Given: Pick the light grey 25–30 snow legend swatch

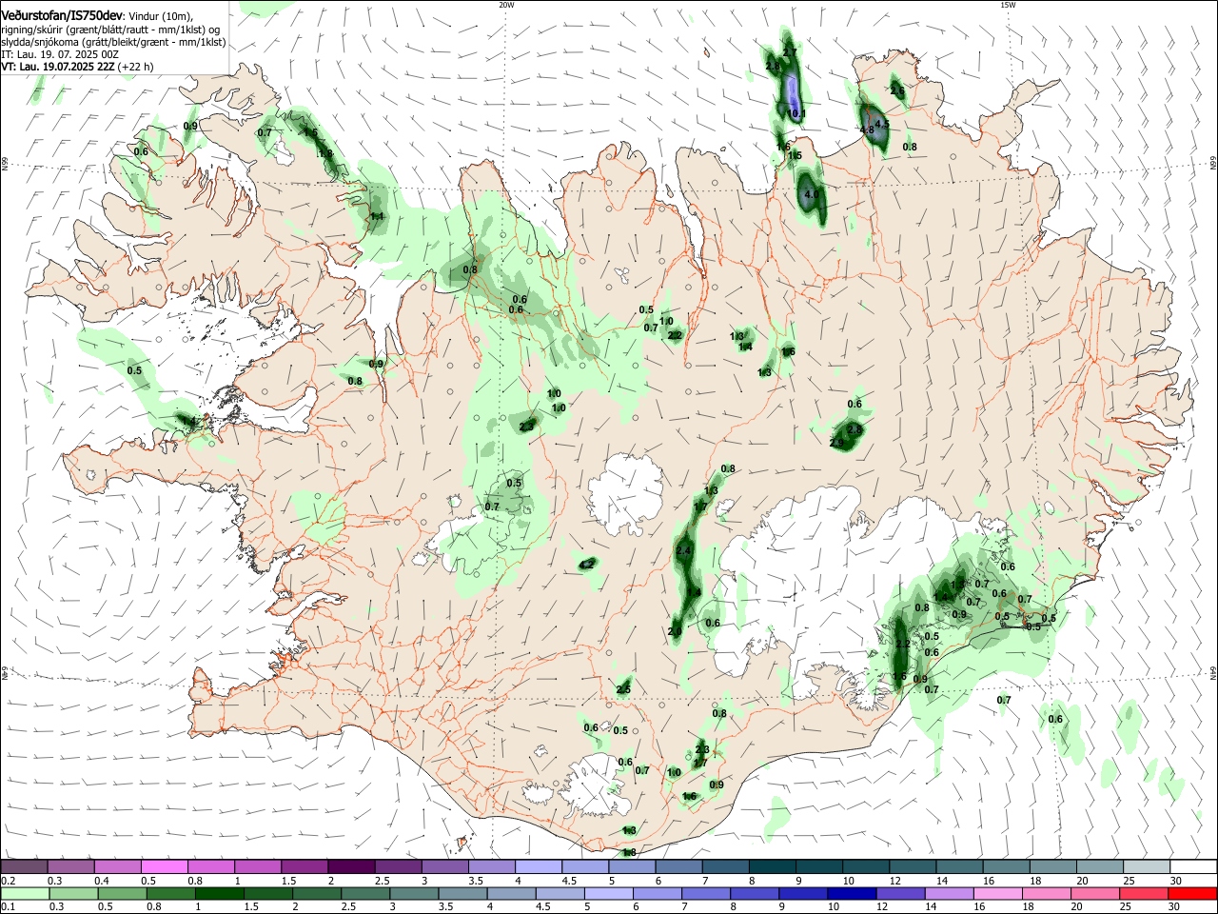Looking at the screenshot, I should click(x=1146, y=867).
